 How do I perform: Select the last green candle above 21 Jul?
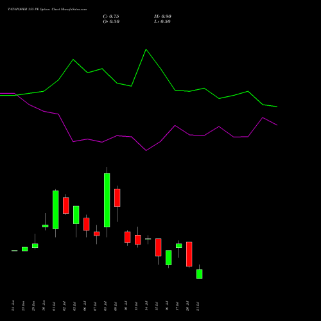click(x=200, y=274)
